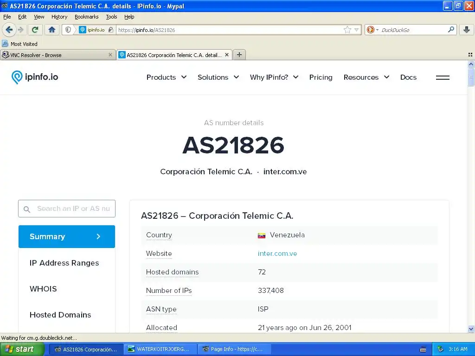Switch to Page Info taskbar window

pyautogui.click(x=234, y=349)
